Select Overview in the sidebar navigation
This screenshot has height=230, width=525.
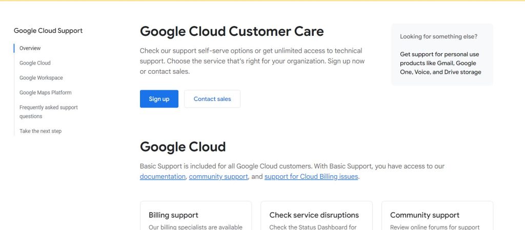[30, 48]
